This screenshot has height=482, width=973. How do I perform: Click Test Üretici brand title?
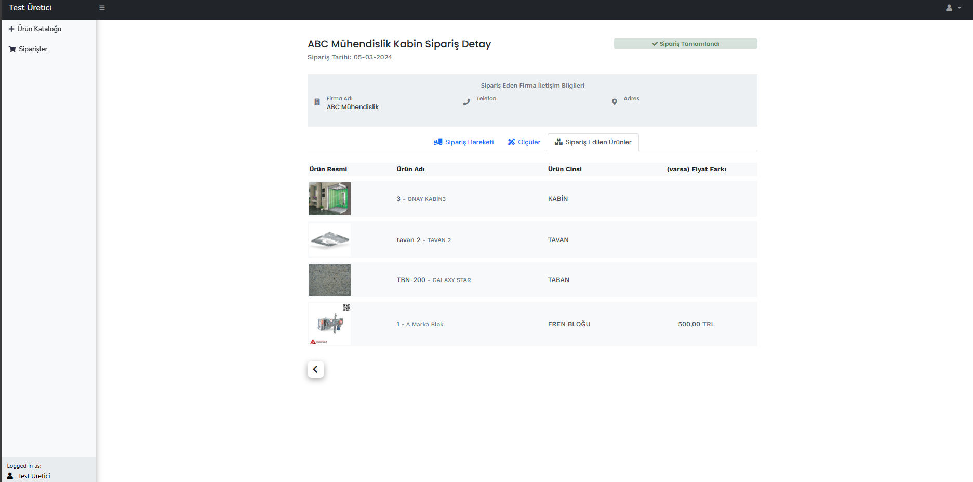click(x=30, y=8)
